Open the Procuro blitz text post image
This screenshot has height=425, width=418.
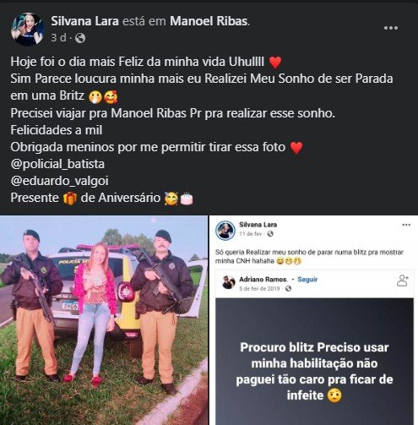click(314, 362)
